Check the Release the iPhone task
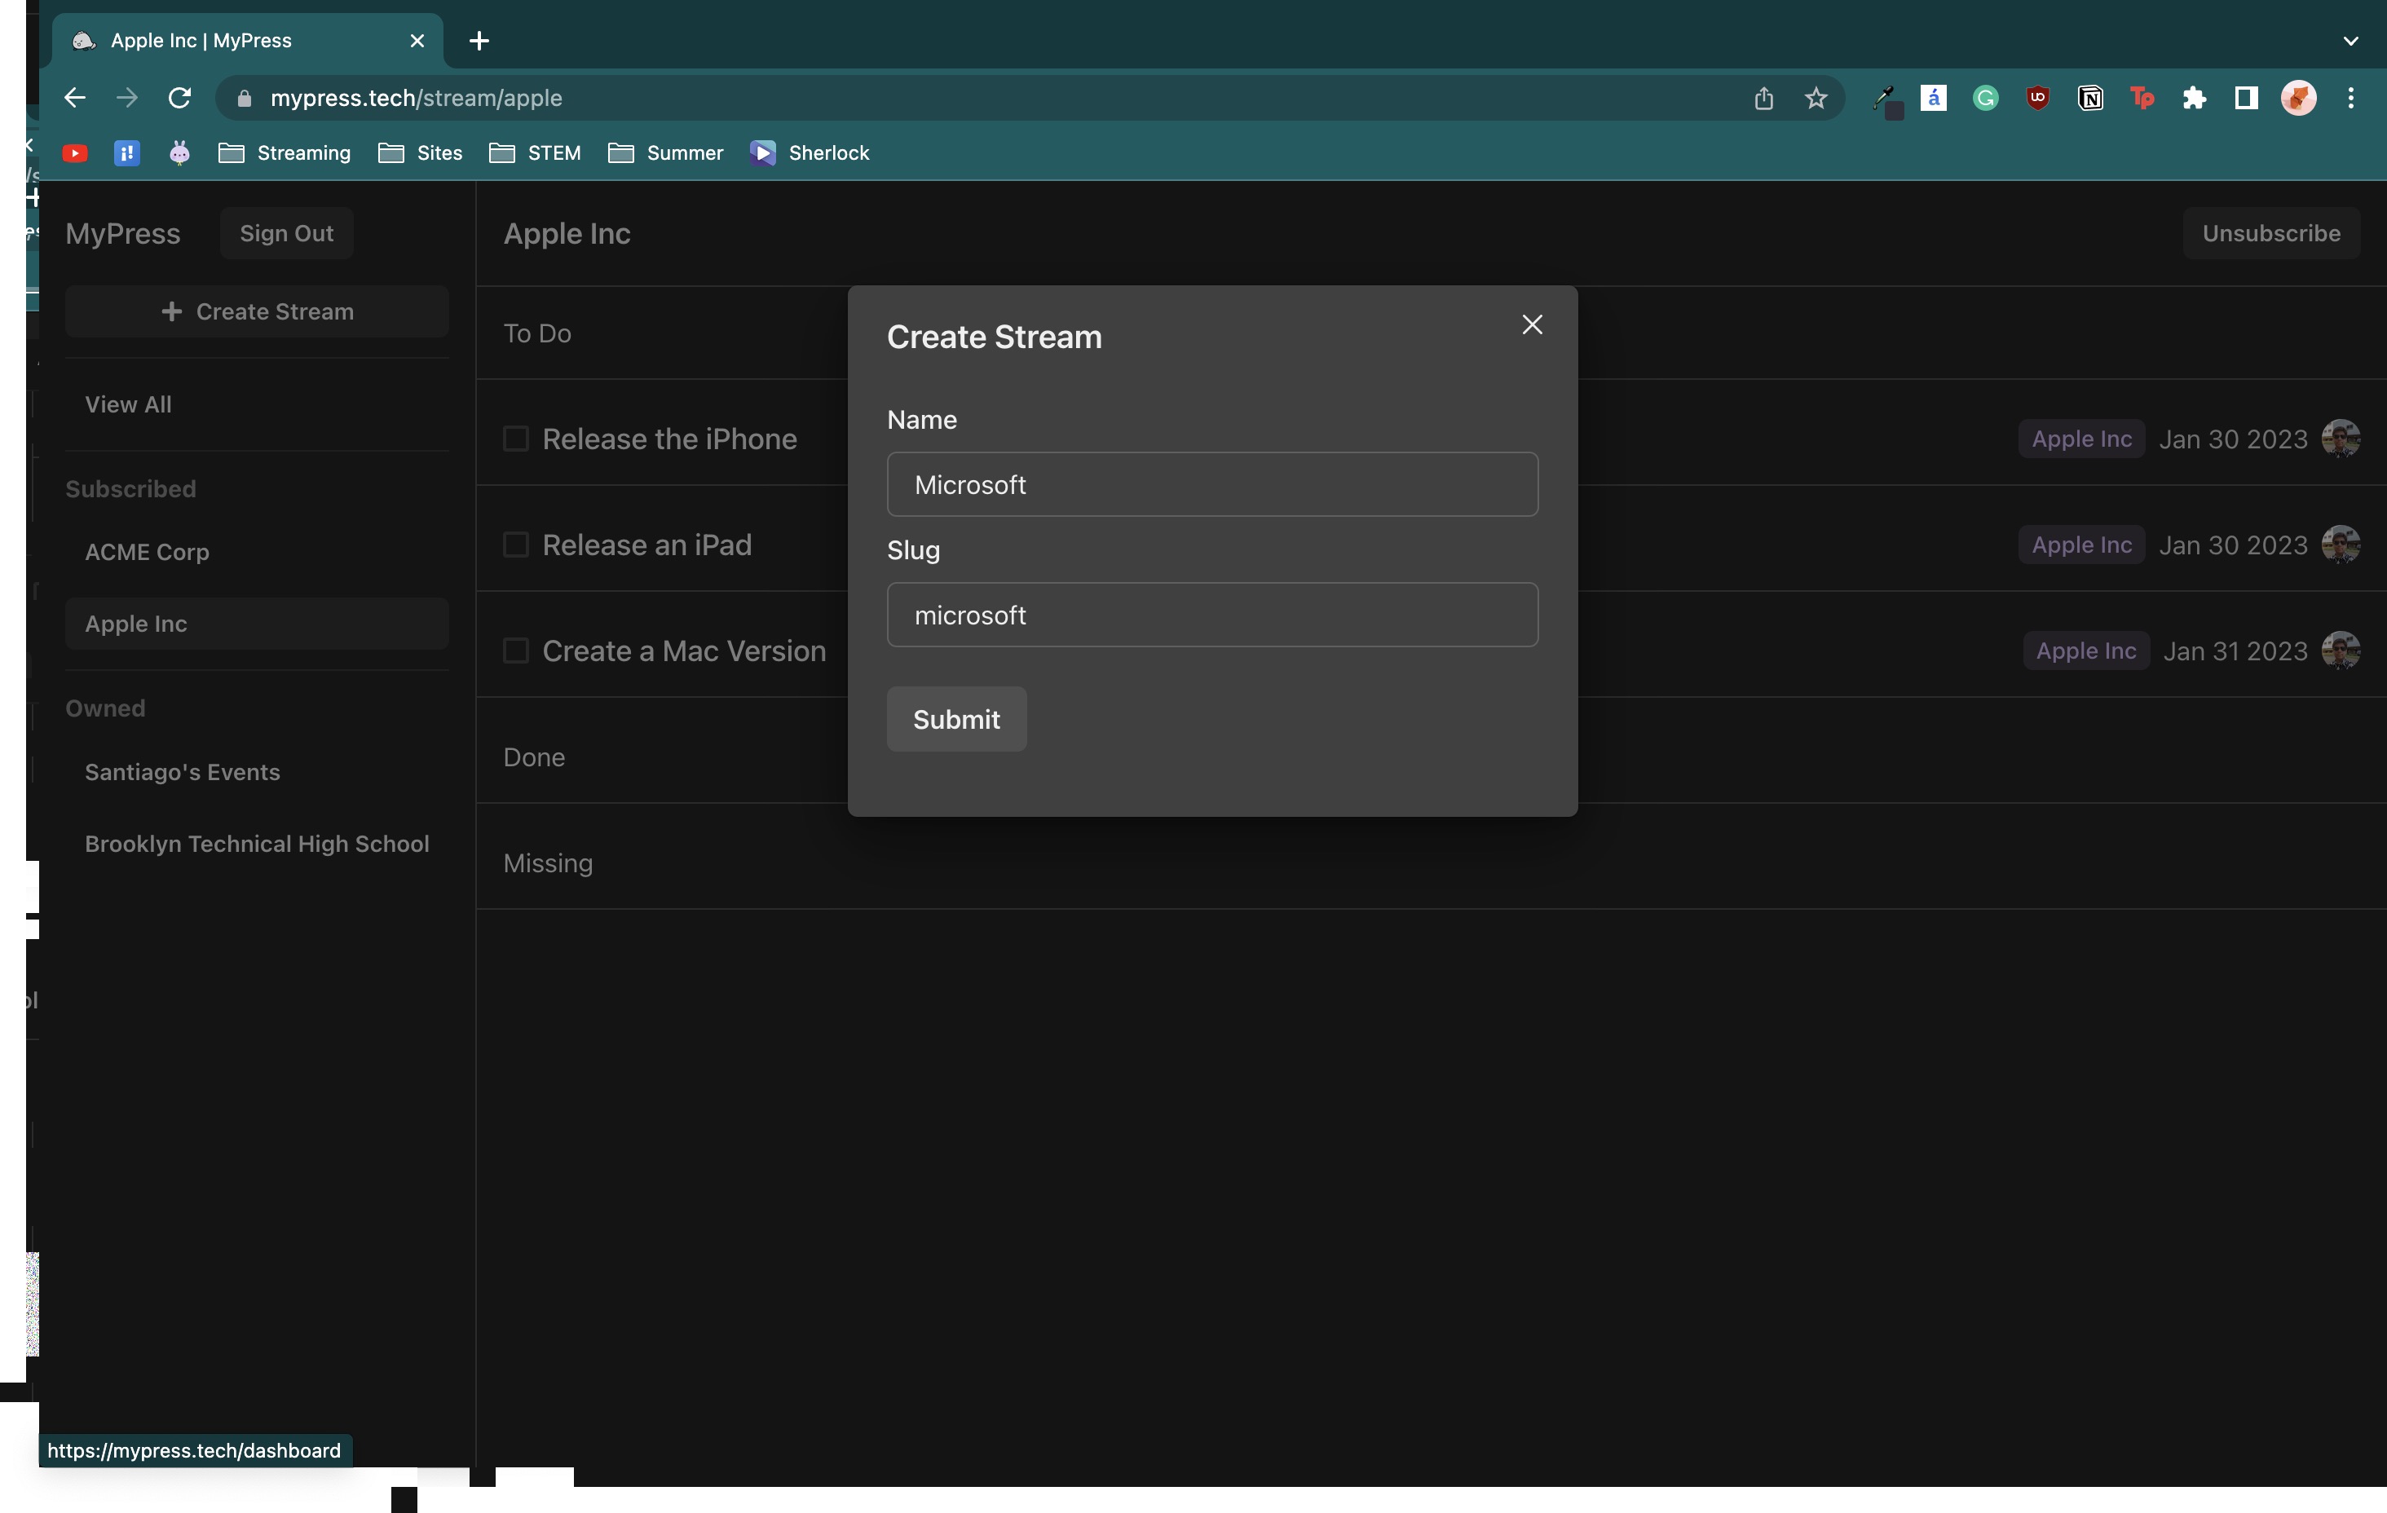Image resolution: width=2387 pixels, height=1513 pixels. coord(515,439)
